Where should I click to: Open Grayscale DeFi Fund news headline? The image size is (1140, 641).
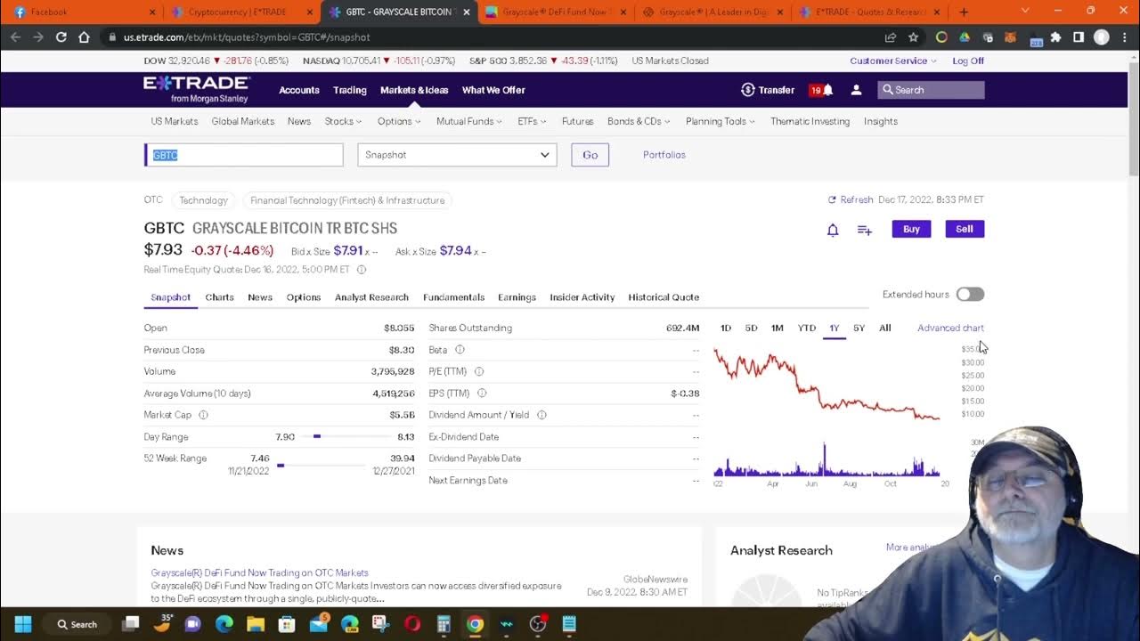coord(259,572)
